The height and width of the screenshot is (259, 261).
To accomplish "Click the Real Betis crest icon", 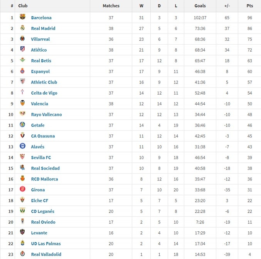I will [22, 60].
